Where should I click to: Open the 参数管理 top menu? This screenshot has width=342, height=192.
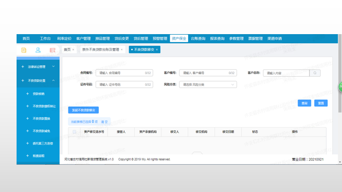coord(236,38)
